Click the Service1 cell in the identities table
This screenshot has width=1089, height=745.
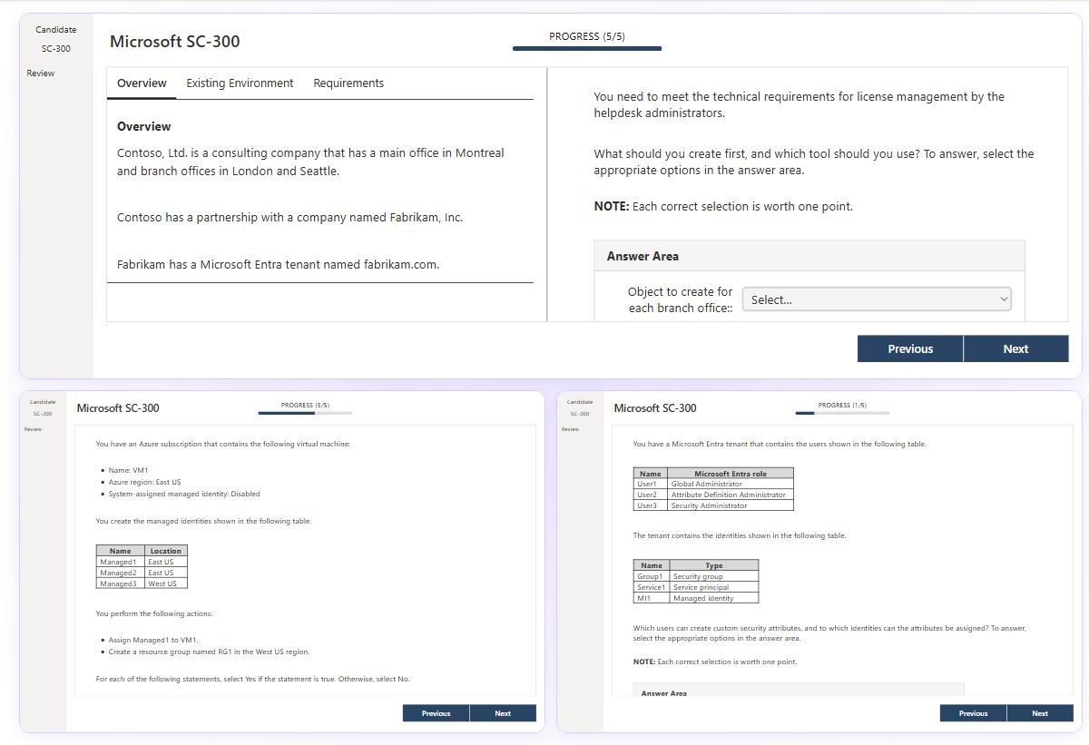(652, 587)
